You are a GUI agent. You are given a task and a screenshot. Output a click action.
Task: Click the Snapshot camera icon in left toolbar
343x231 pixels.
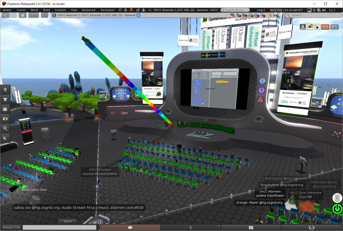5,119
